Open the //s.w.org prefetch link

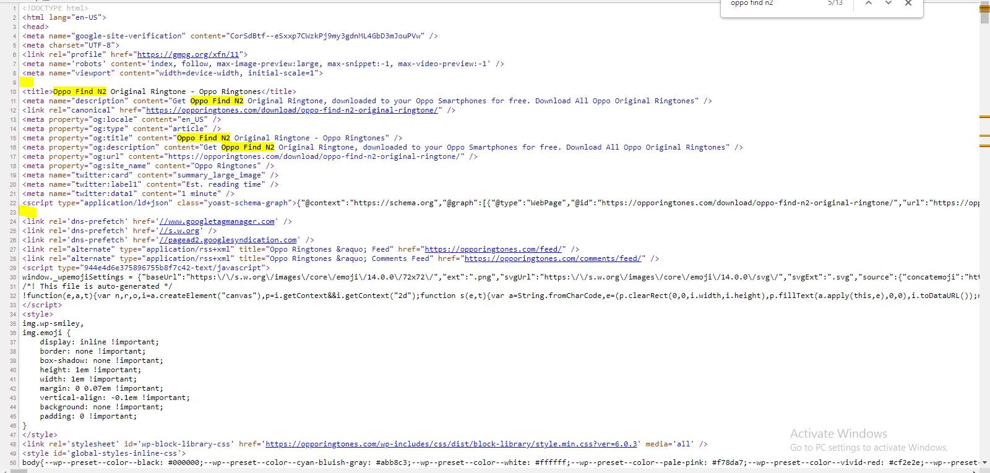(179, 231)
